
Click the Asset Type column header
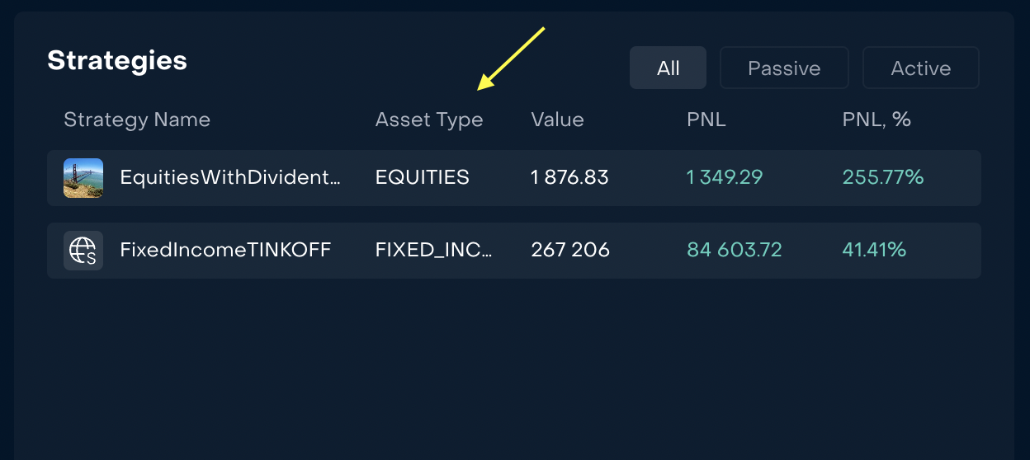[x=429, y=120]
